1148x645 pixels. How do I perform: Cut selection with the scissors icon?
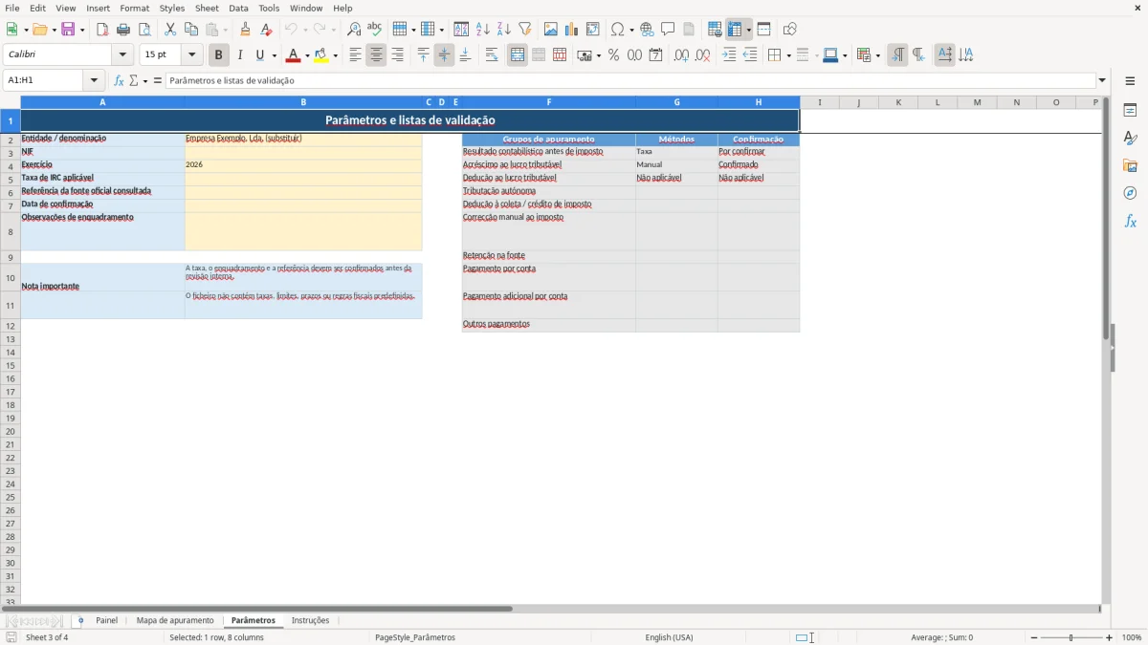click(170, 30)
